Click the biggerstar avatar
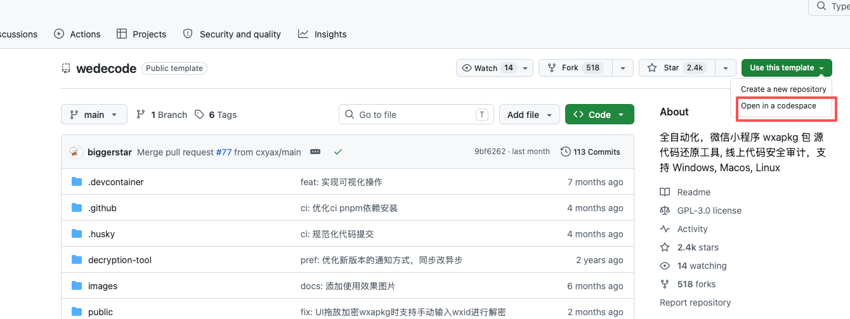850x319 pixels. coord(76,152)
